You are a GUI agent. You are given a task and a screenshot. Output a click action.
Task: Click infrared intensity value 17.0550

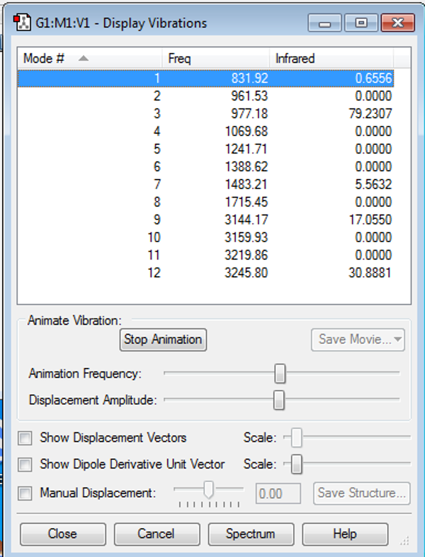370,219
